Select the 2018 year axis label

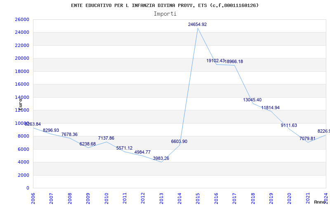(252, 198)
